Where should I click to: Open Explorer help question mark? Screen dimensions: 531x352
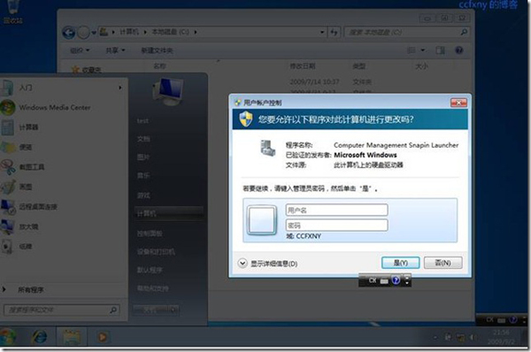click(458, 50)
